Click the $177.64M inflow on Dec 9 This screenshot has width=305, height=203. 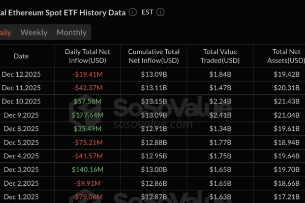87,115
